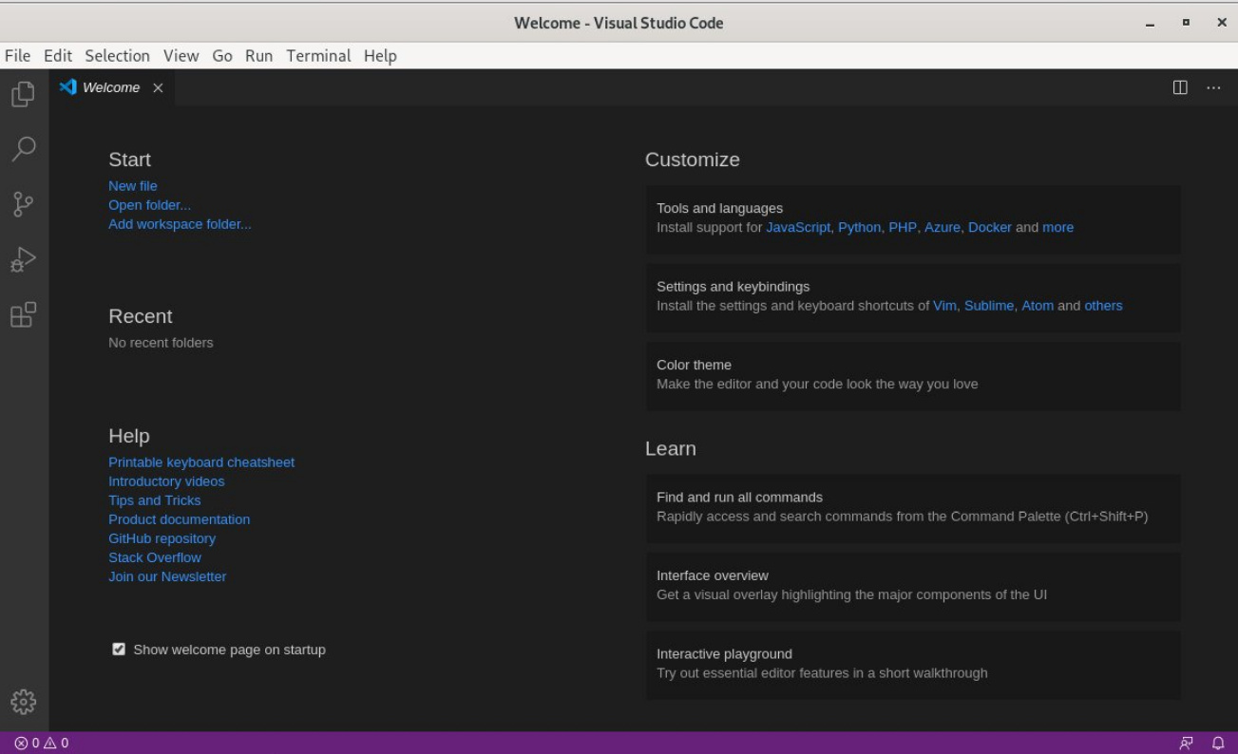Image resolution: width=1238 pixels, height=754 pixels.
Task: Click the Docker tools link
Action: click(990, 228)
